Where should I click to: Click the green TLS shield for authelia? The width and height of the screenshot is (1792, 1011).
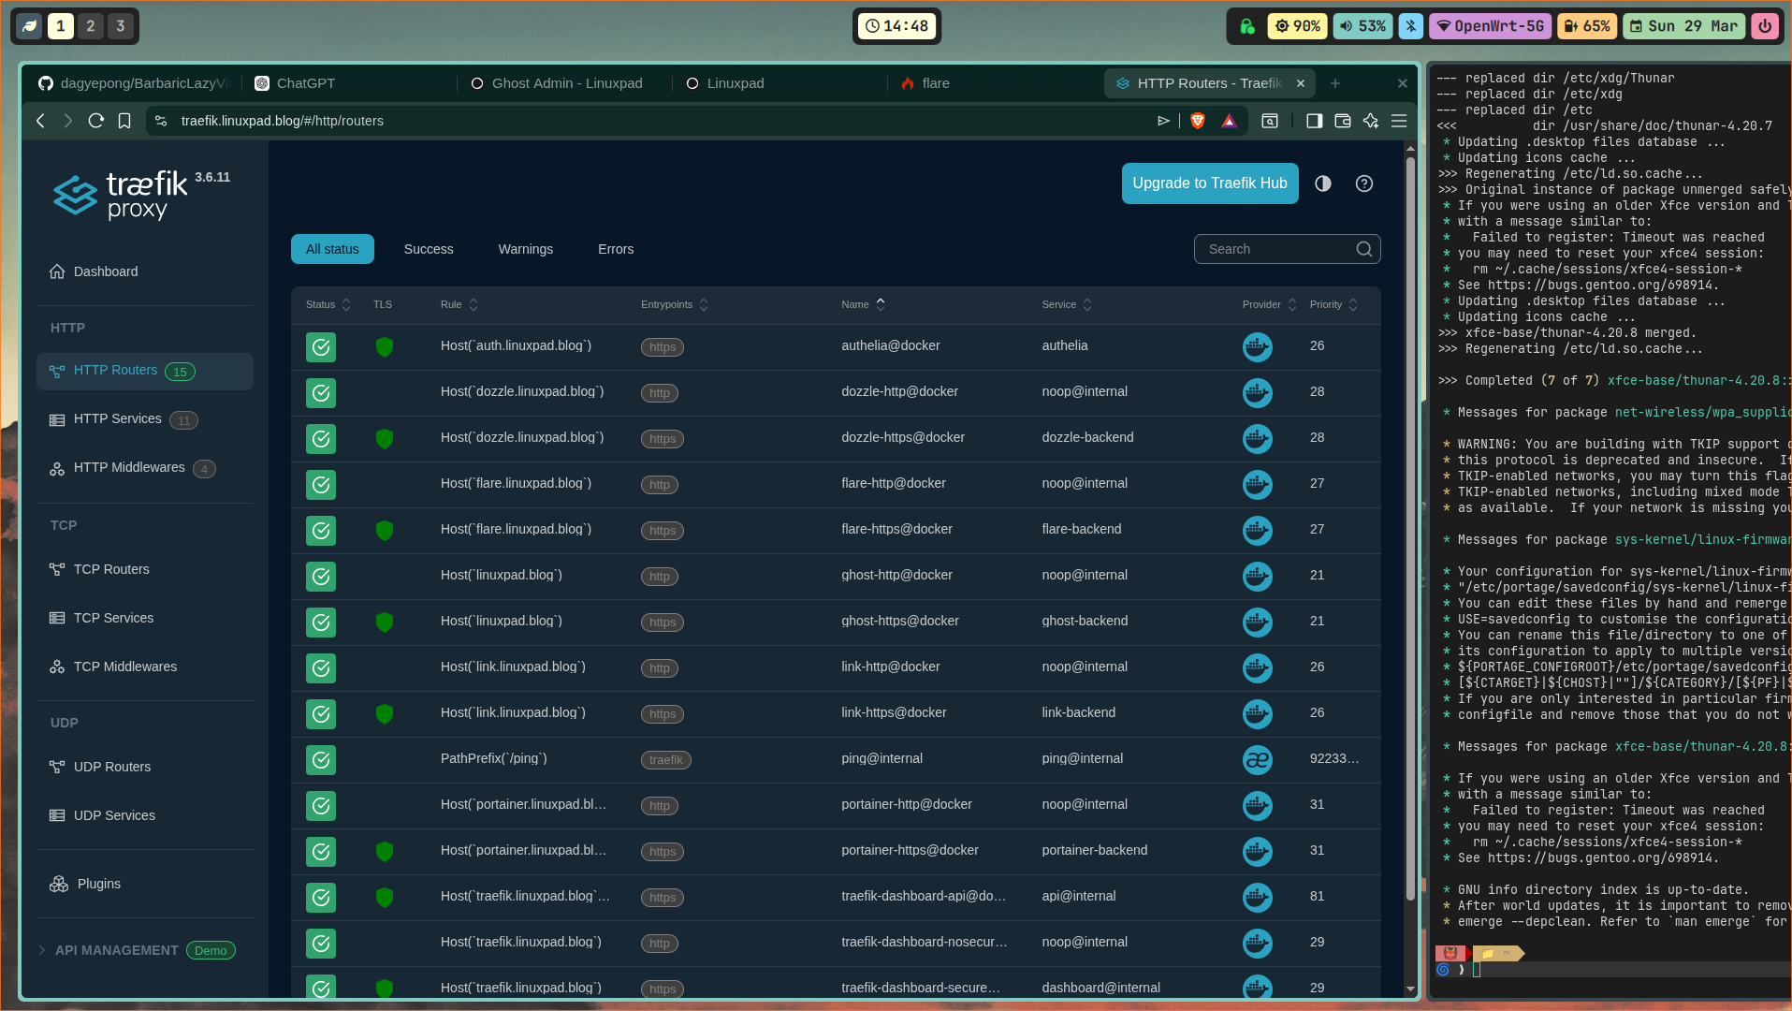click(x=384, y=346)
